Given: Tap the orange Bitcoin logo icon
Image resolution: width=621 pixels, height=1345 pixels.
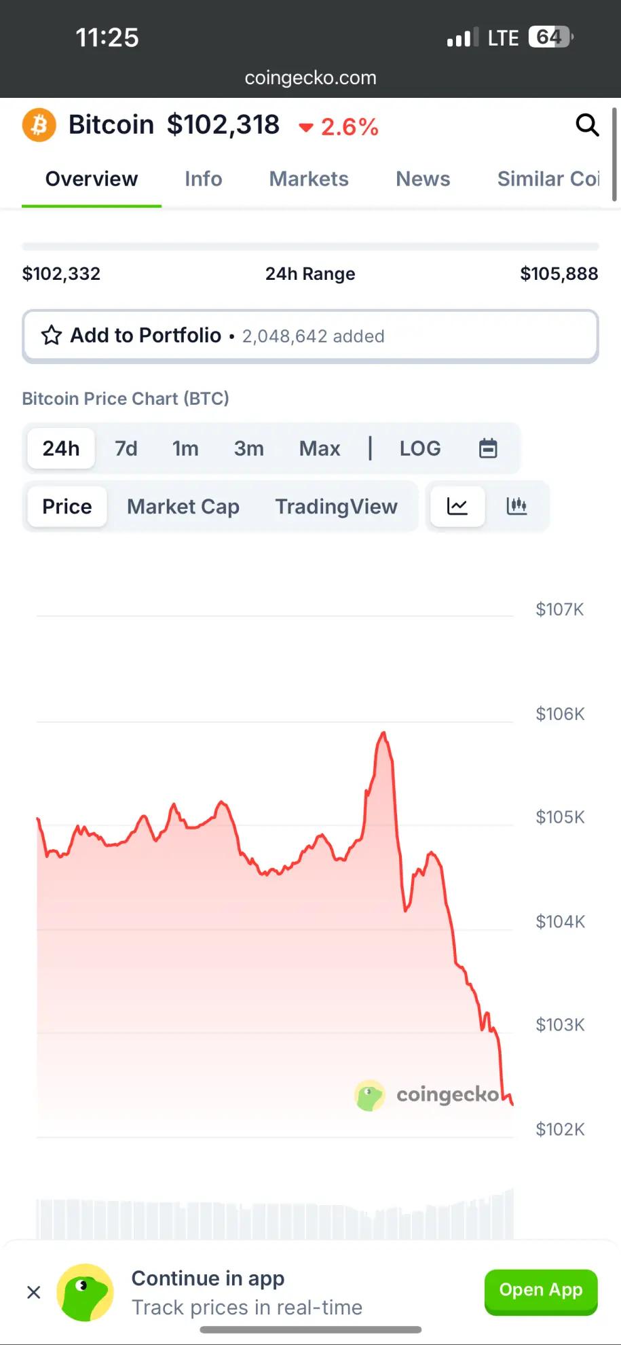Looking at the screenshot, I should [39, 125].
